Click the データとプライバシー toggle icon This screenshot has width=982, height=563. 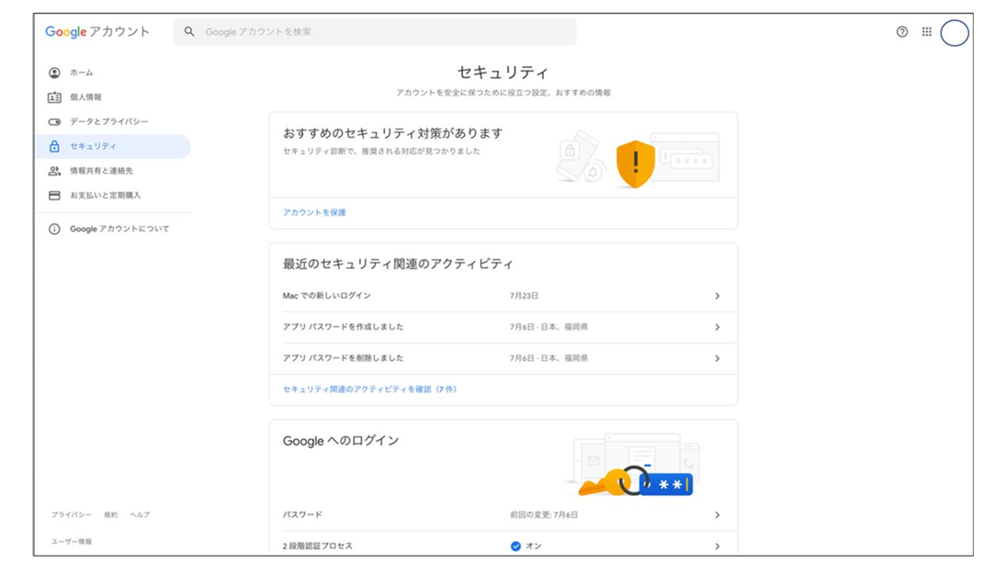click(54, 121)
